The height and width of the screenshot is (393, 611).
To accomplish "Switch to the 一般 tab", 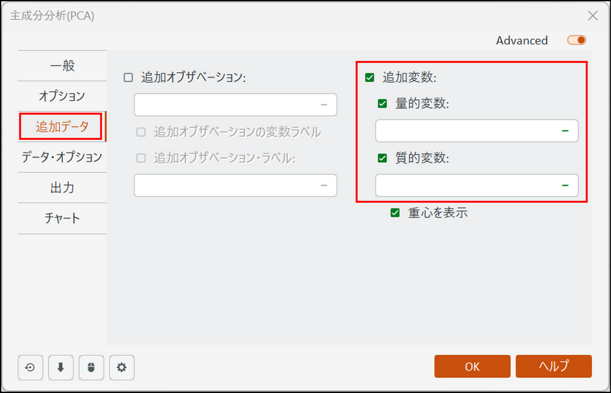I will [x=62, y=65].
